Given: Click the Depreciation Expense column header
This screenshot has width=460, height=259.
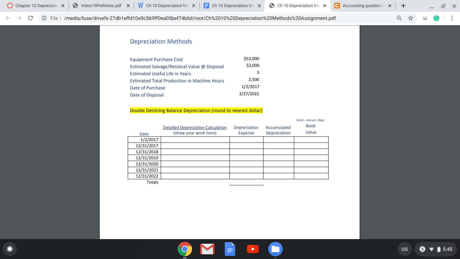Looking at the screenshot, I should [x=246, y=130].
